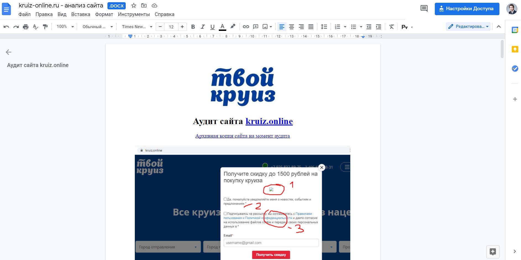
Task: Open the Times New Roman font dropdown
Action: pyautogui.click(x=136, y=26)
